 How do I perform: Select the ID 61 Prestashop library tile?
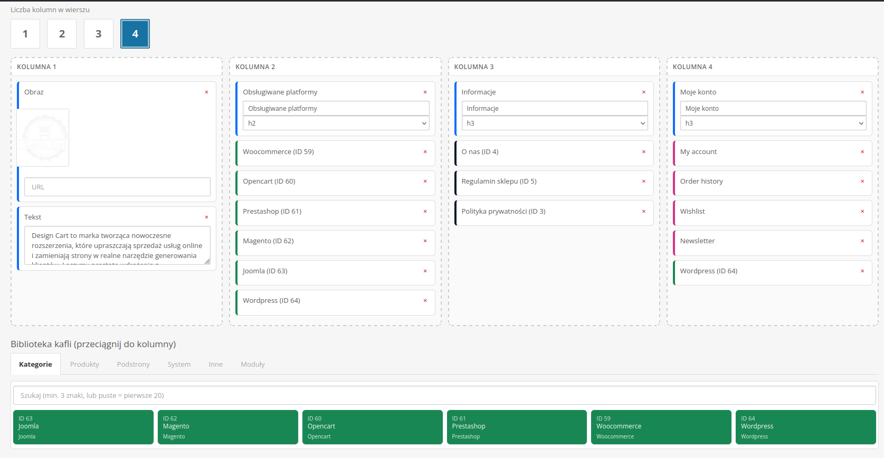[517, 427]
